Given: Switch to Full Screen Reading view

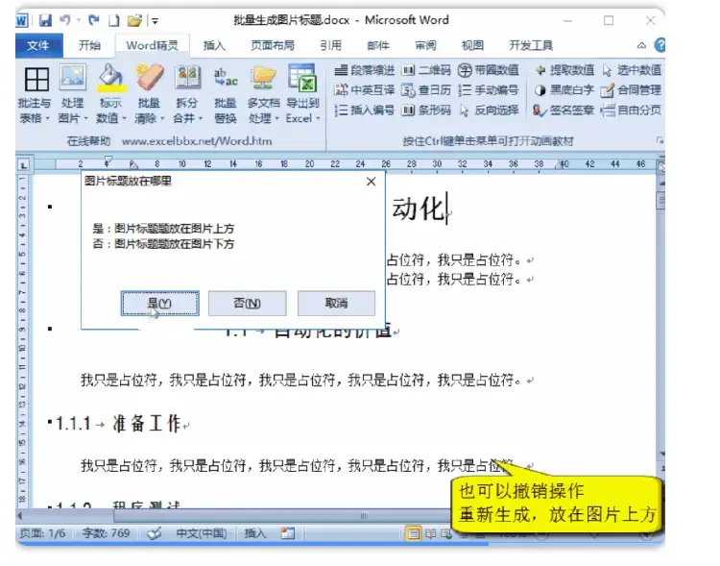Looking at the screenshot, I should pos(430,534).
